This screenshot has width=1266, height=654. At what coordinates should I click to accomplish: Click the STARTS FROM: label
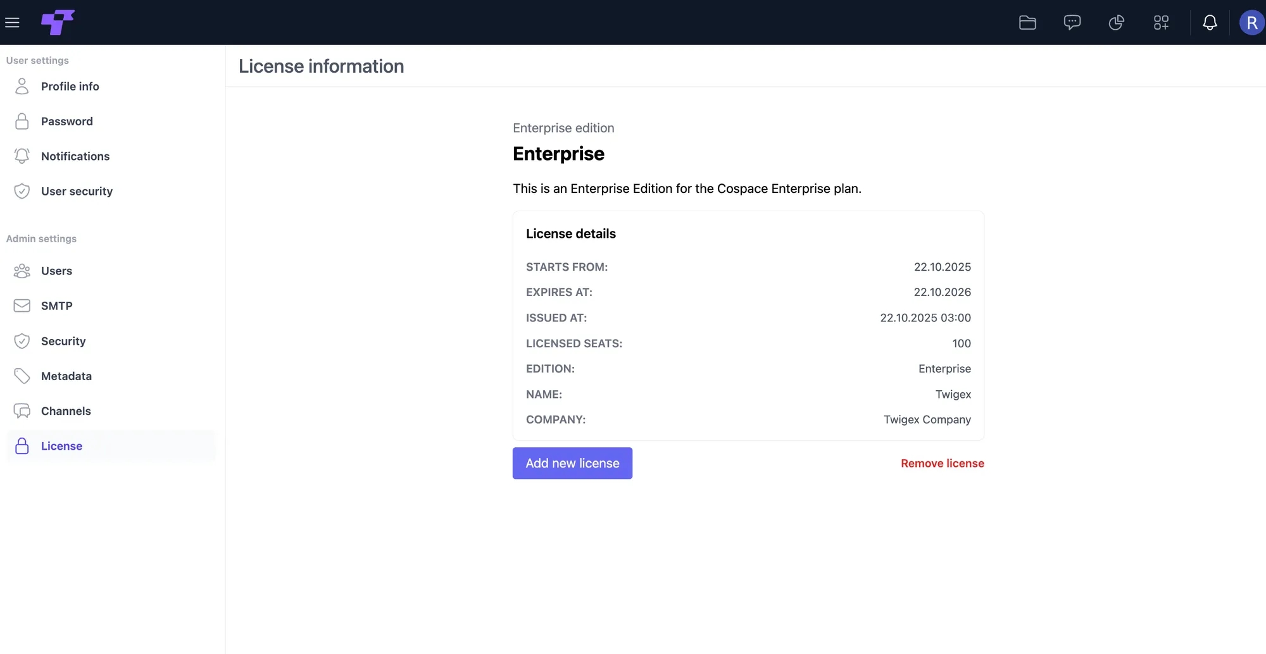[567, 267]
